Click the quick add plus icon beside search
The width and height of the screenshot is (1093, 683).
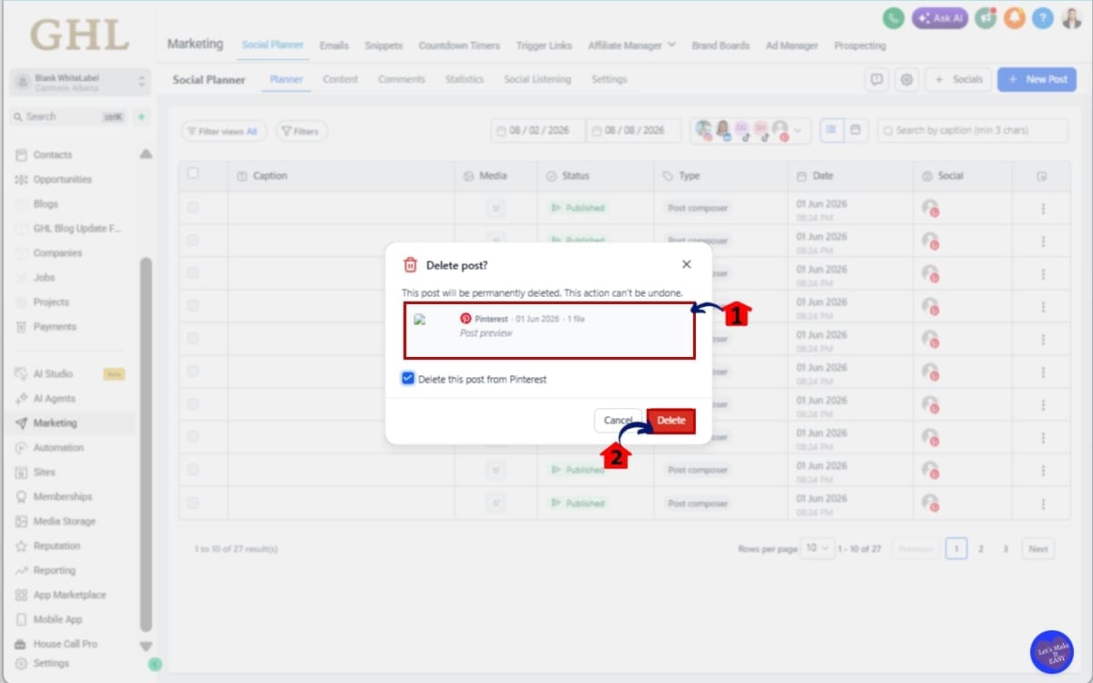pyautogui.click(x=141, y=117)
